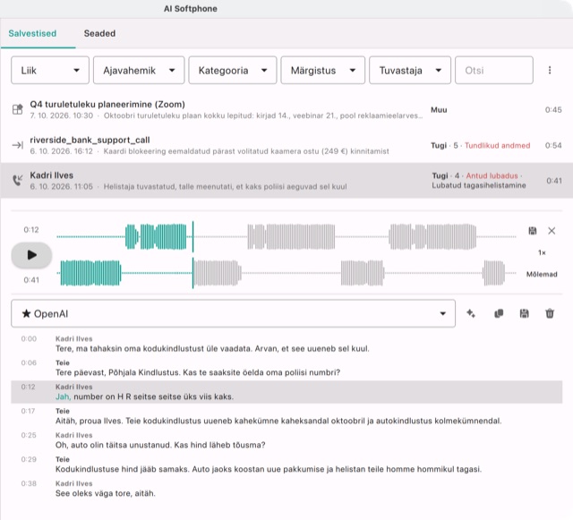Toggle the Mõlemad channel selector
Viewport: 573px width, 520px height.
(x=542, y=274)
